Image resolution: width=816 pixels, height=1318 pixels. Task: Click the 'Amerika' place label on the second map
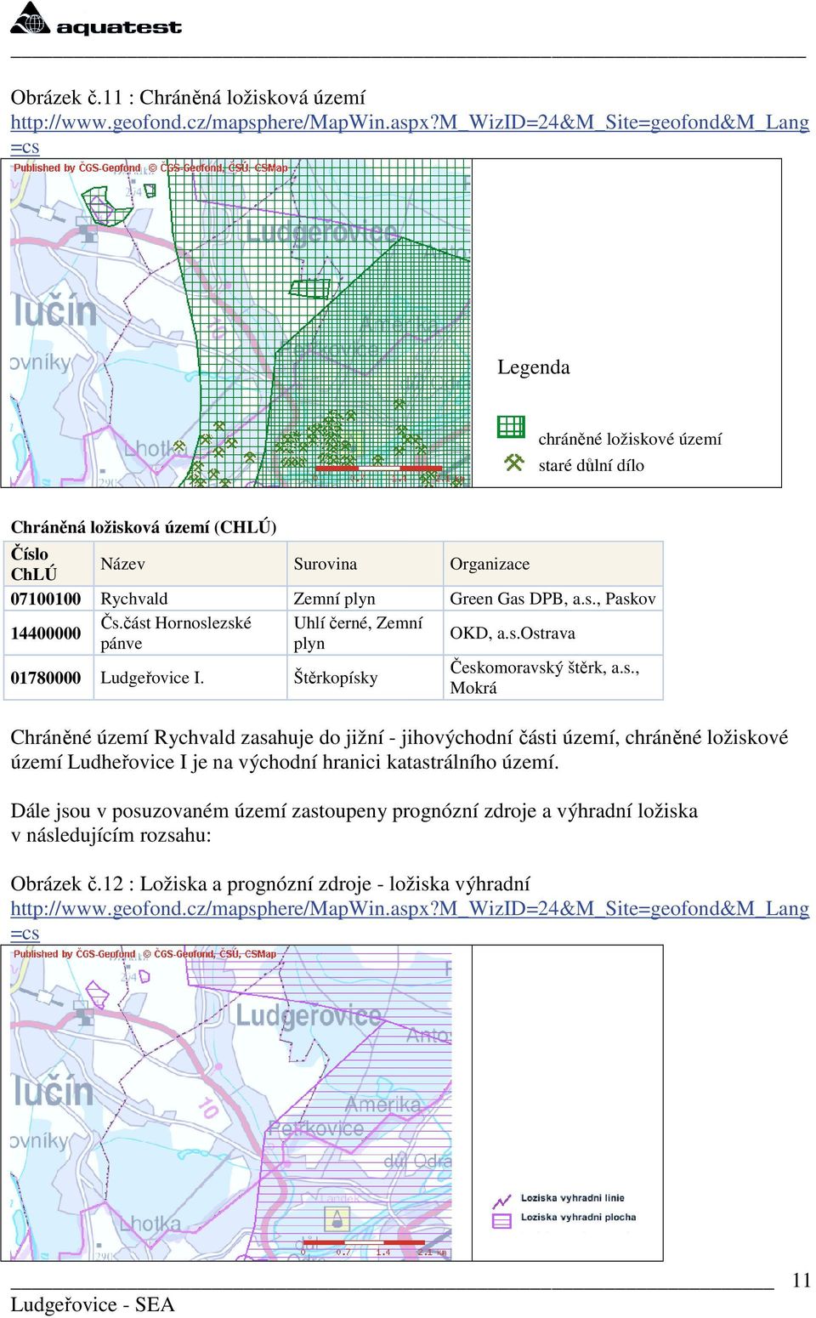tap(383, 1105)
